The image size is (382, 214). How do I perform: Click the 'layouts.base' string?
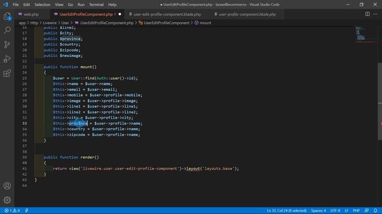click(x=218, y=168)
